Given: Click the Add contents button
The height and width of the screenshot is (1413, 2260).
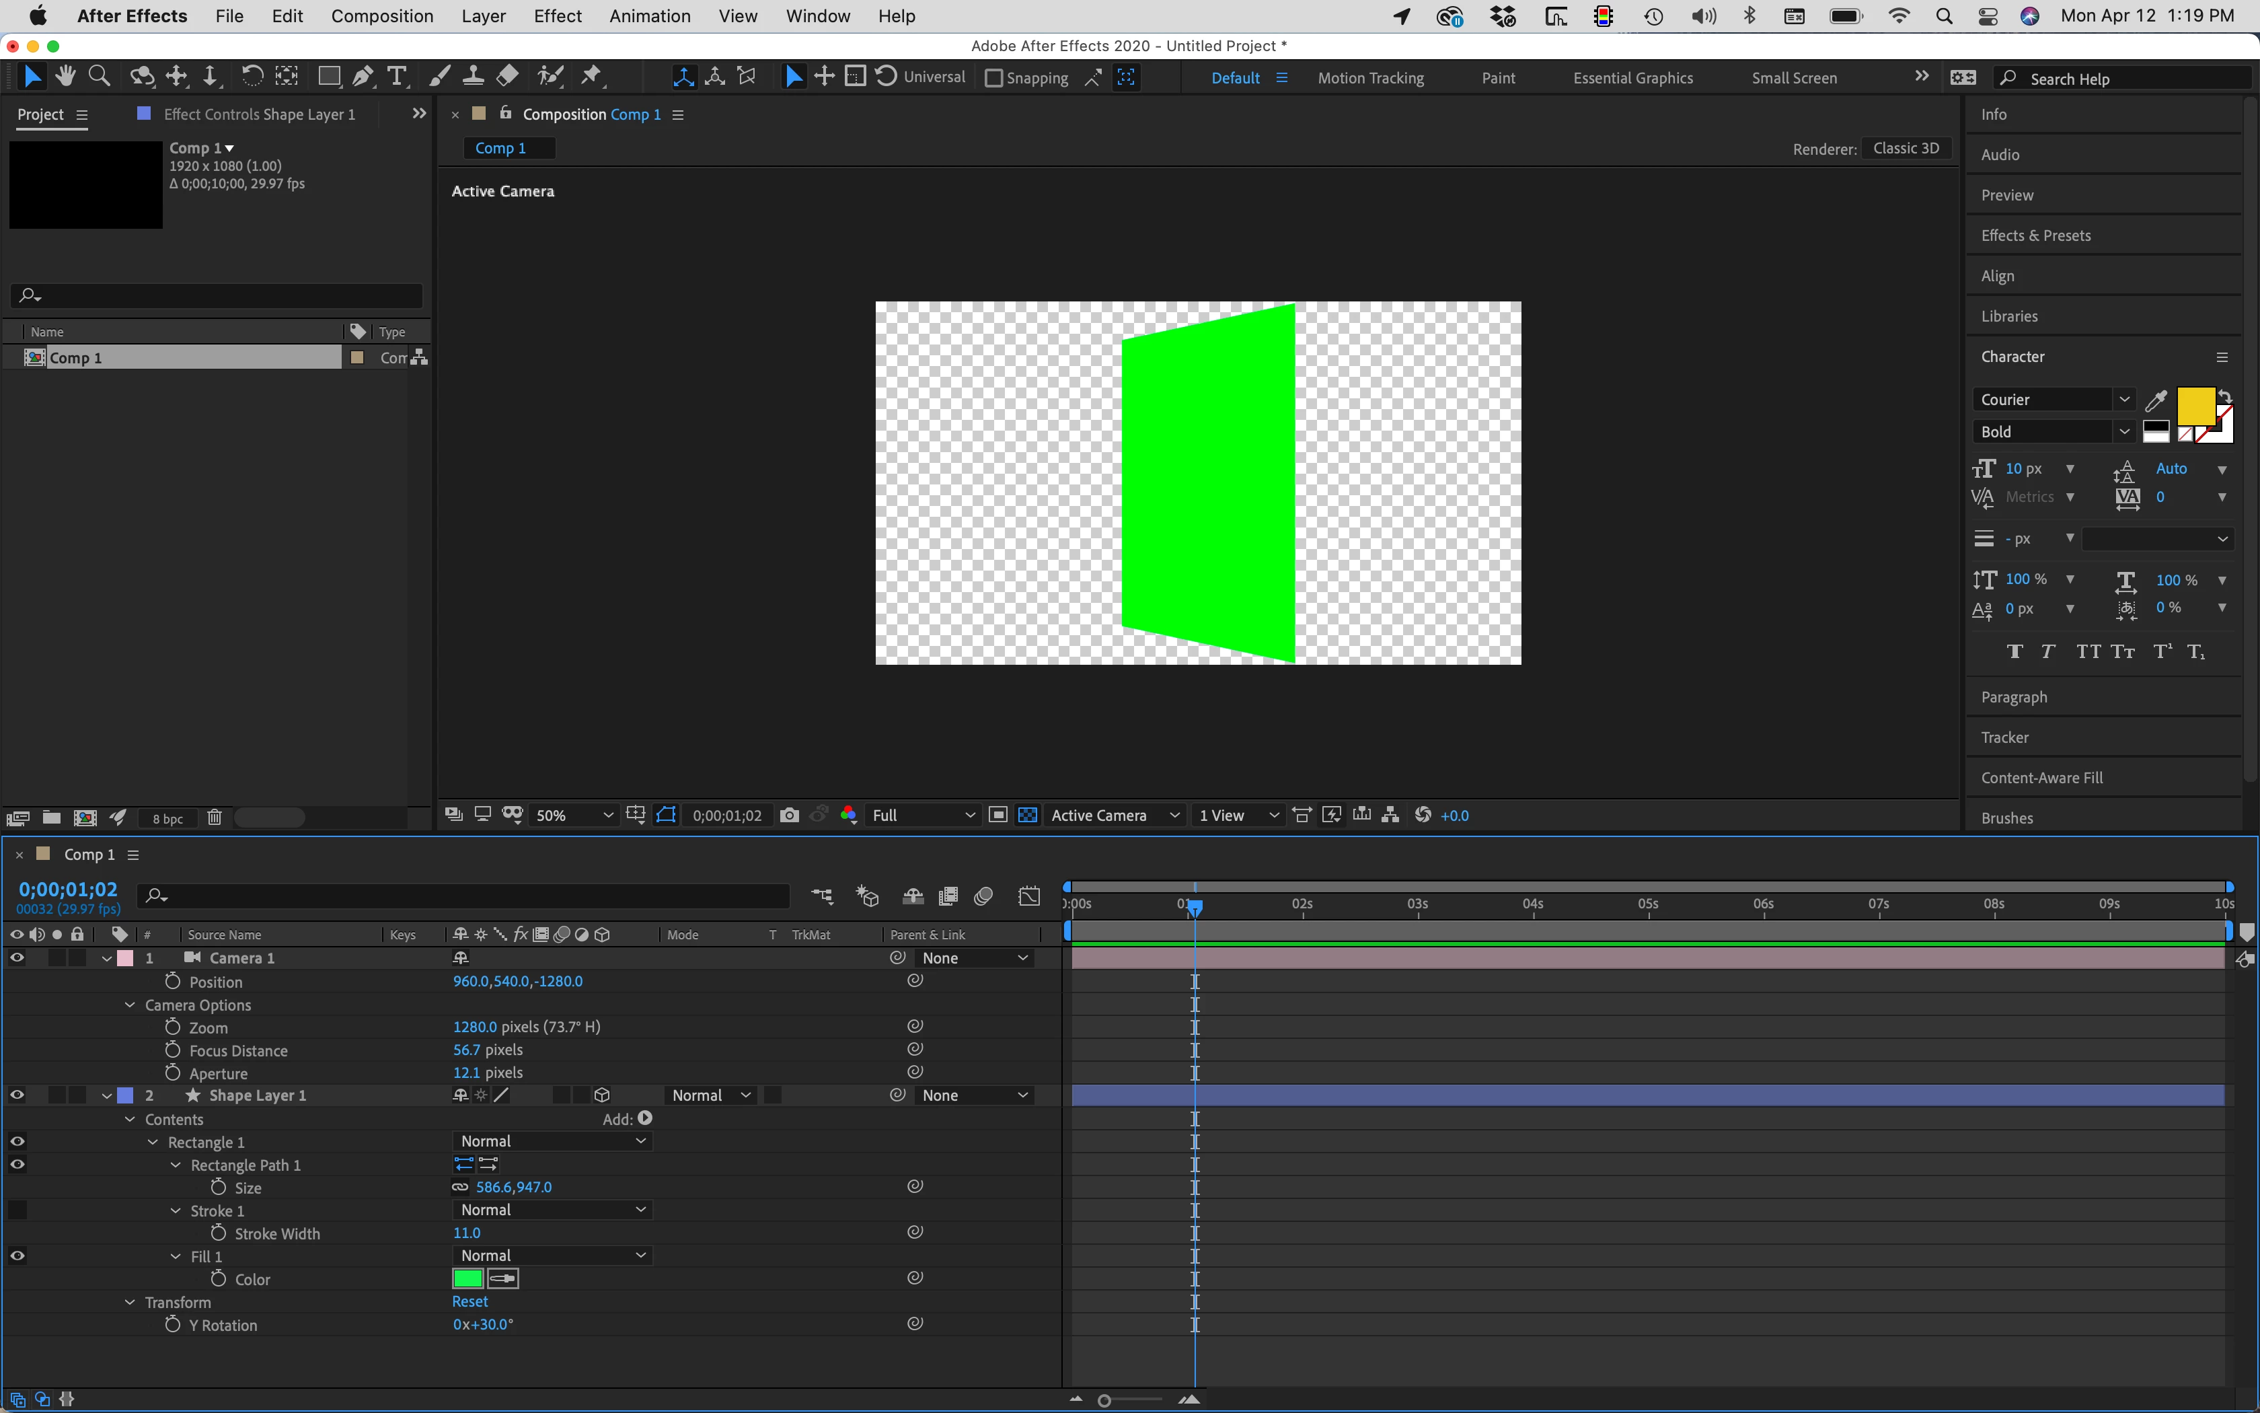Looking at the screenshot, I should pos(645,1118).
